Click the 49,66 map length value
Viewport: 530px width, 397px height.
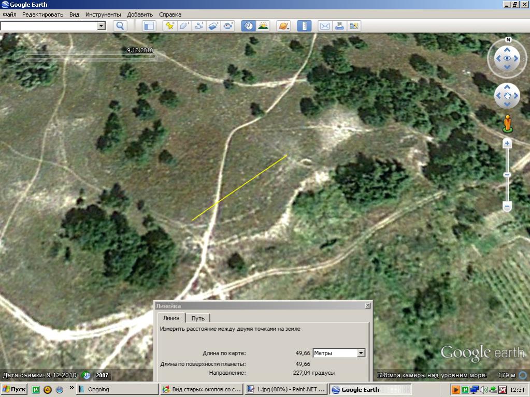click(303, 353)
